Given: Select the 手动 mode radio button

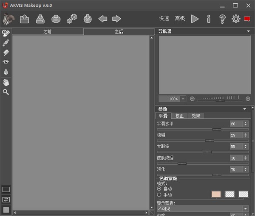Looking at the screenshot, I should (x=159, y=195).
